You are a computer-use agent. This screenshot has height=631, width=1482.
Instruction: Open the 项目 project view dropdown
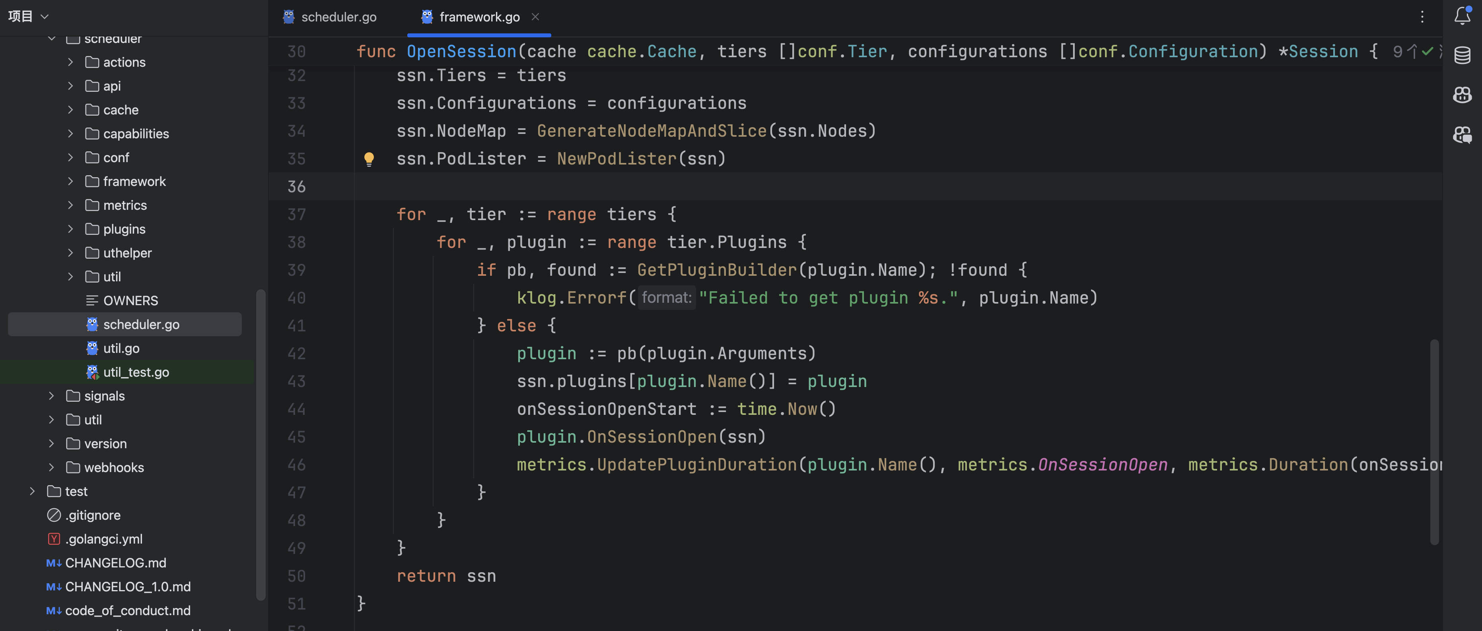tap(28, 16)
